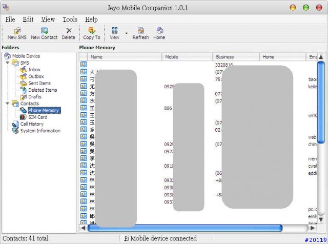This screenshot has width=328, height=244.
Task: Click the Copy To toolbar icon
Action: 92,31
